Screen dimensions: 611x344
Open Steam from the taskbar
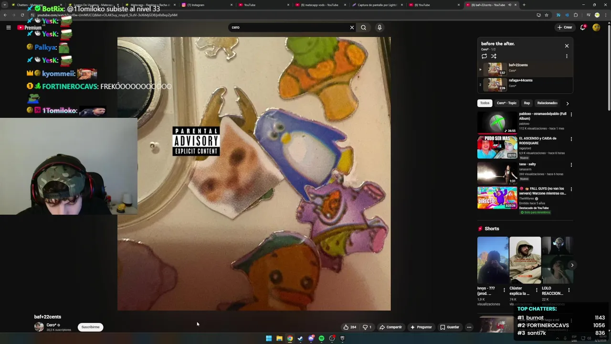pyautogui.click(x=300, y=338)
